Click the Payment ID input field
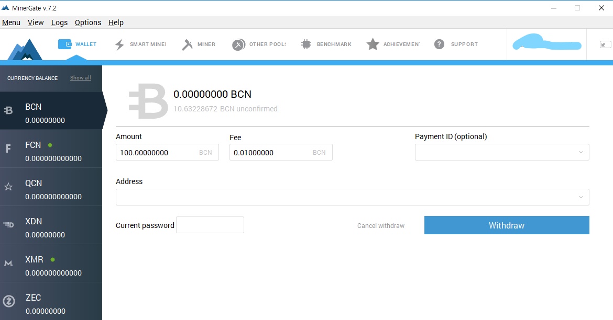Image resolution: width=613 pixels, height=320 pixels. point(502,152)
